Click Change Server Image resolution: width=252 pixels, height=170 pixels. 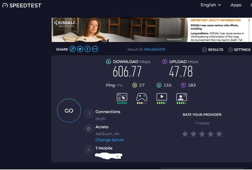point(110,140)
